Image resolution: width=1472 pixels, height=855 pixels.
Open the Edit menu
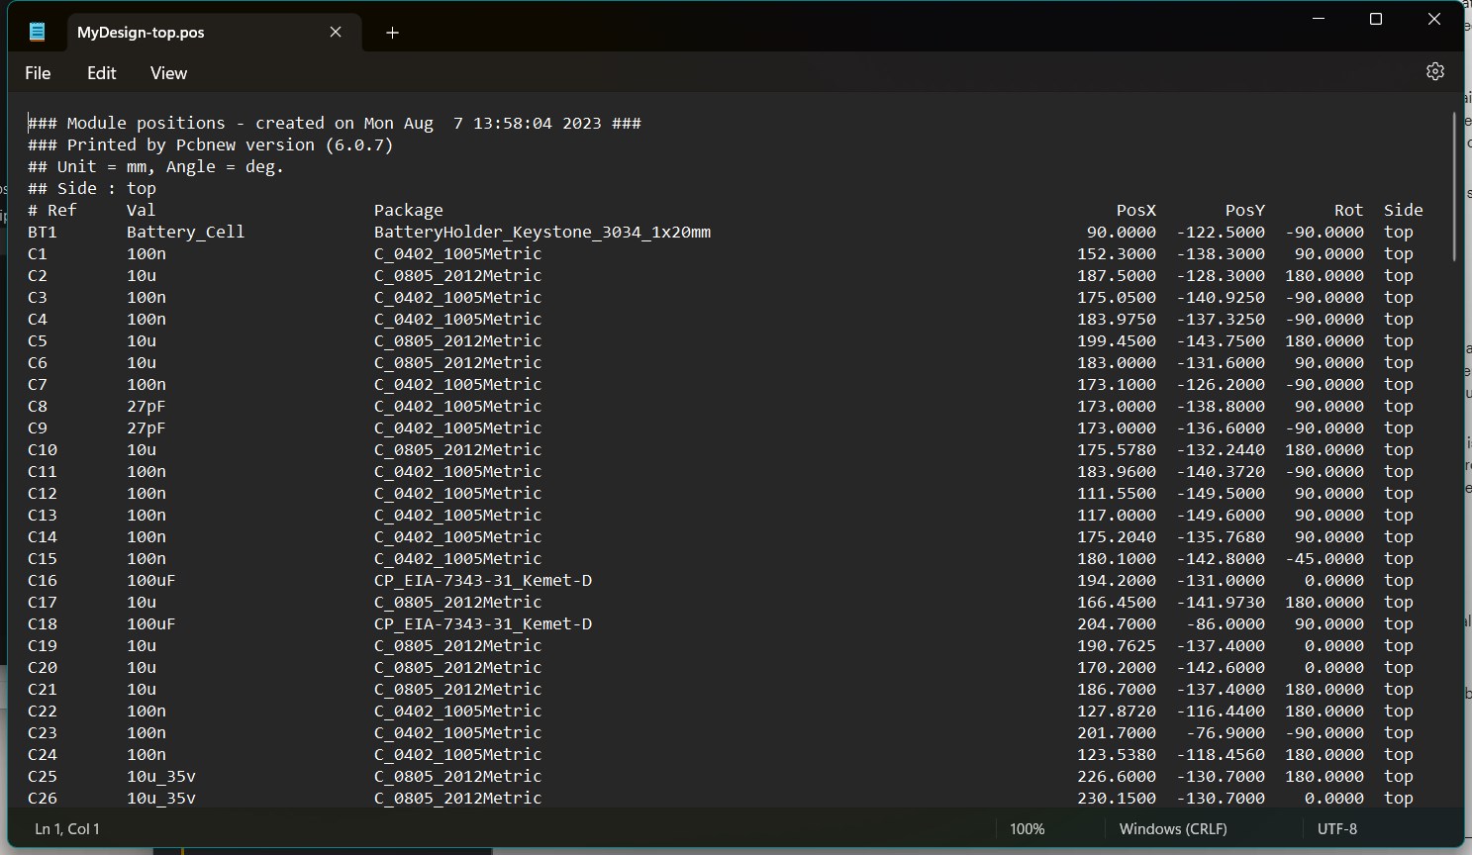point(101,73)
